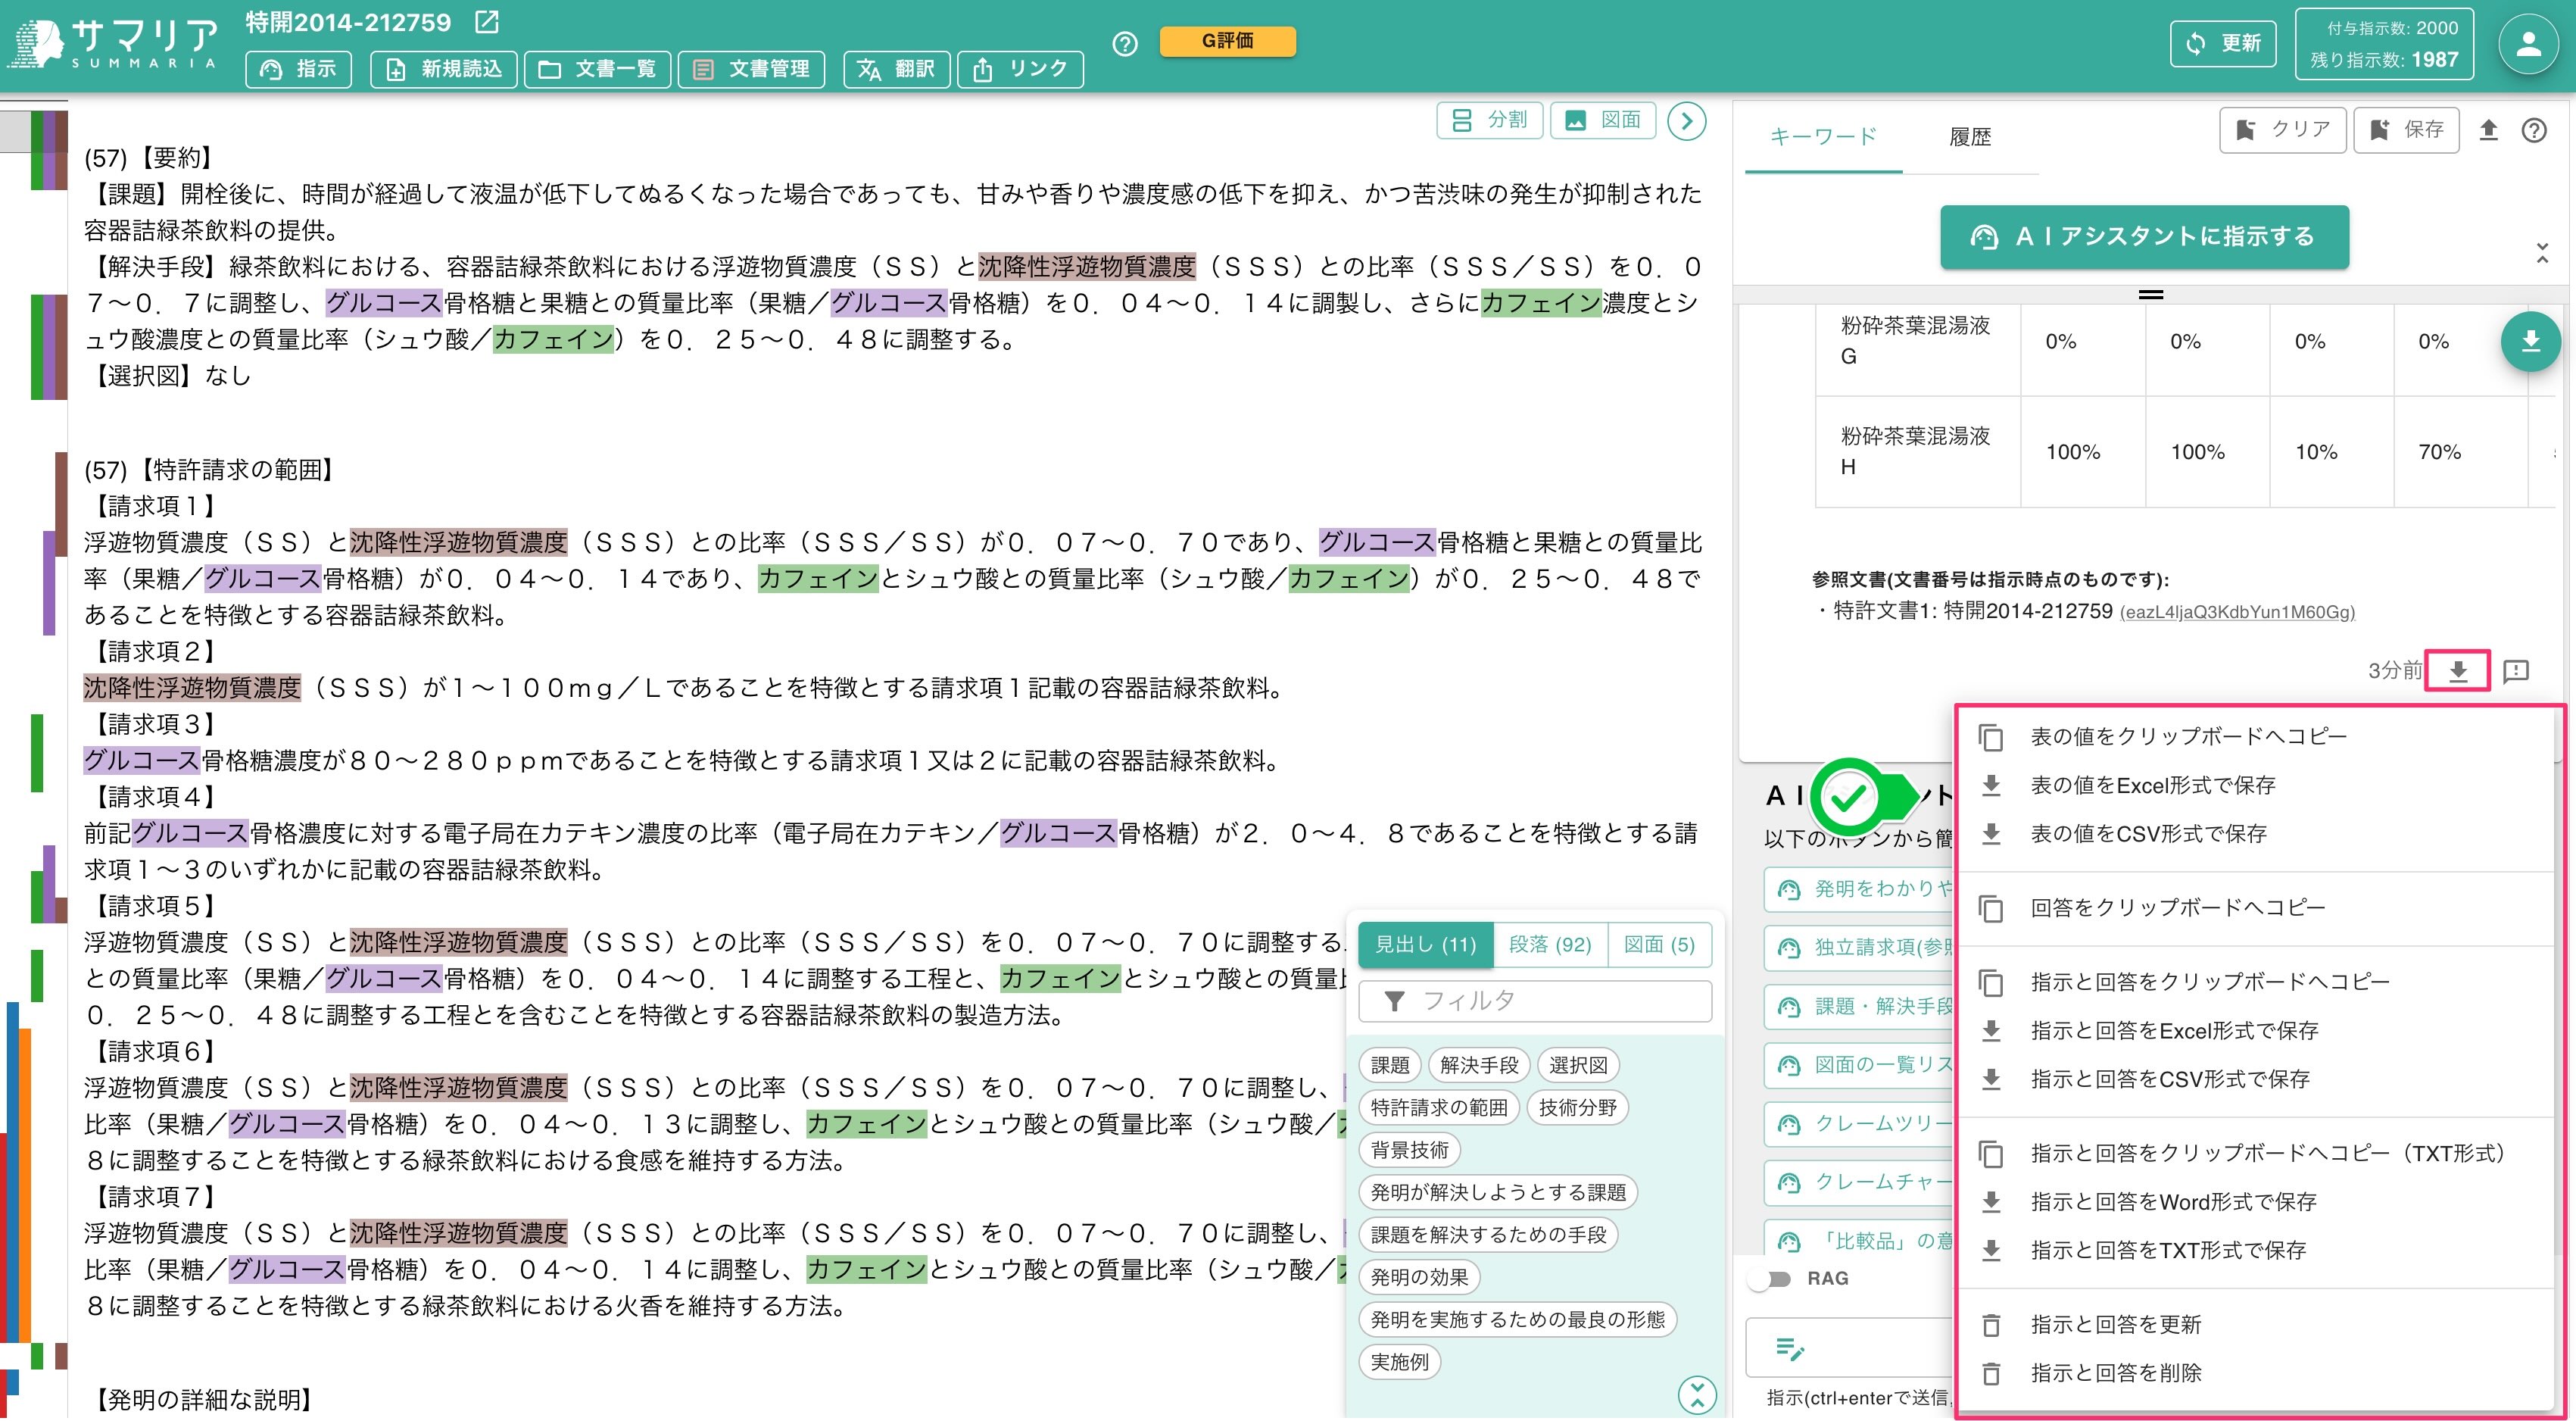Viewport: 2576px width, 1421px height.
Task: Open 新規読込 to load a document
Action: [x=443, y=69]
